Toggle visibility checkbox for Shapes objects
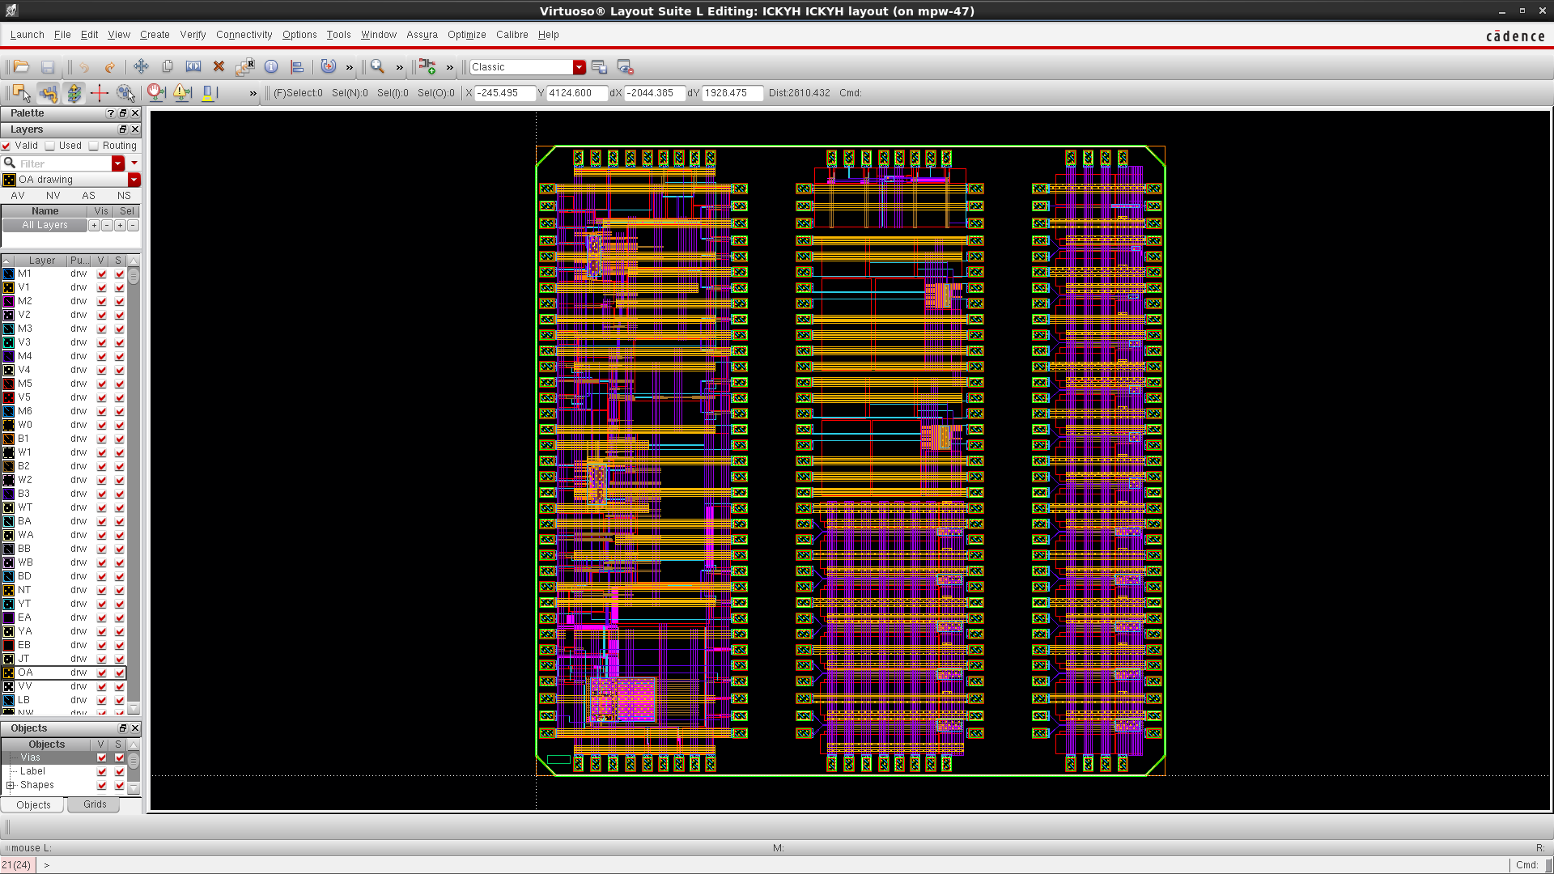The width and height of the screenshot is (1554, 874). tap(101, 785)
